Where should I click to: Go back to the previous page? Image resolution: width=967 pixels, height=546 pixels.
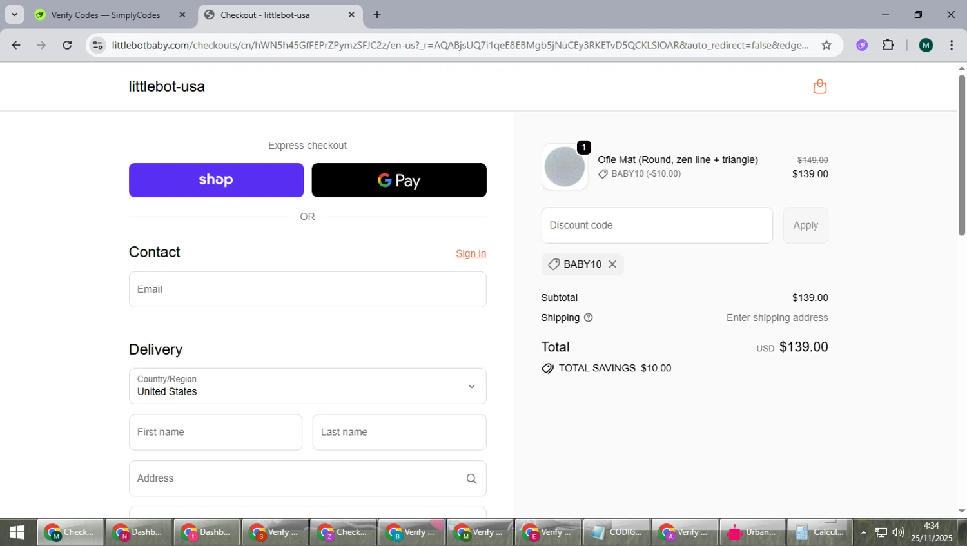coord(16,45)
